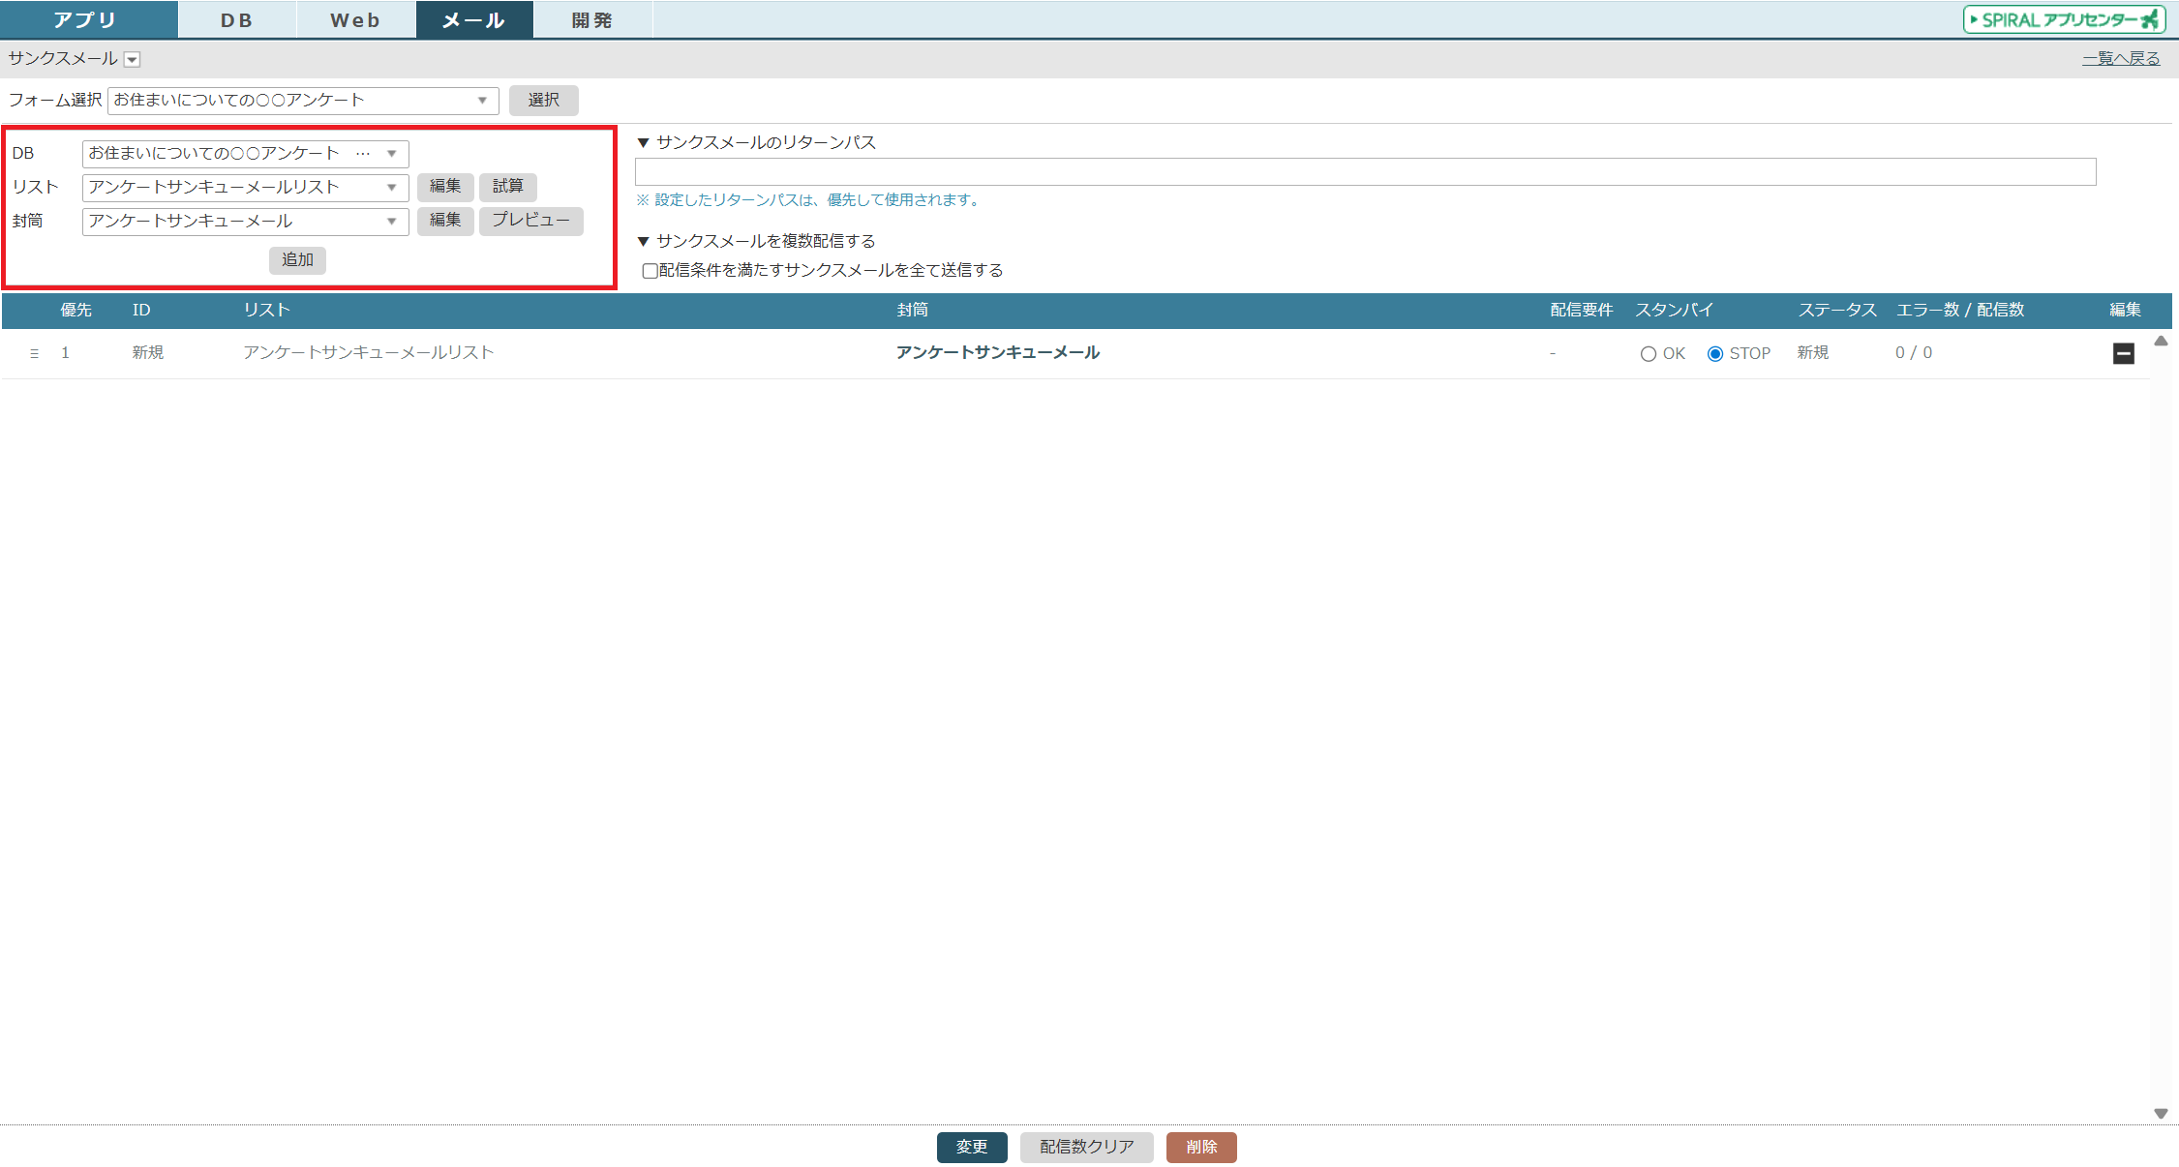
Task: Click the scroll up arrow icon
Action: [2160, 341]
